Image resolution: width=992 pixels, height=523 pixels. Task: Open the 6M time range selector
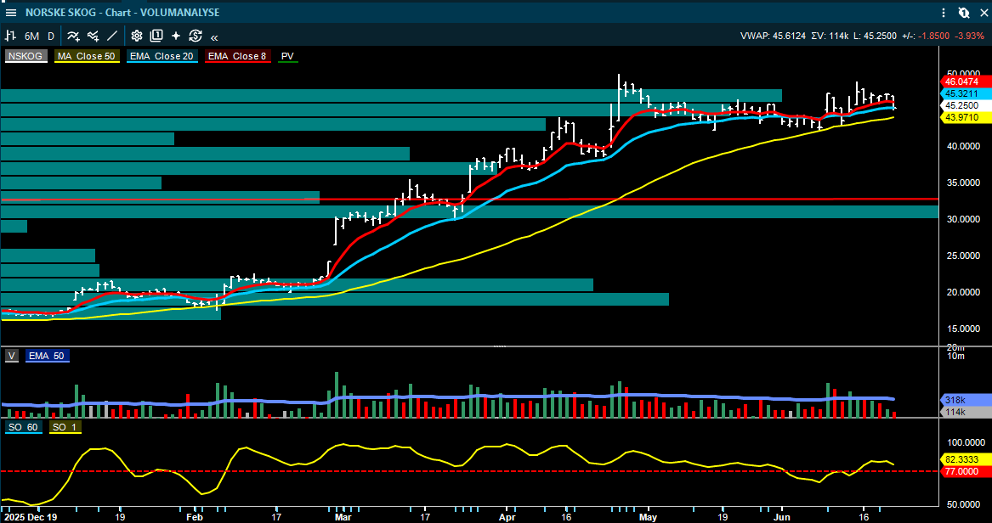(31, 36)
